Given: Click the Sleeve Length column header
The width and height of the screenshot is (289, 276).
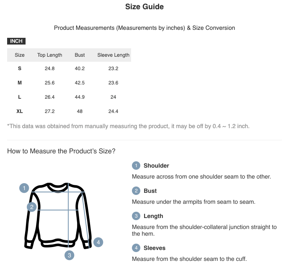Looking at the screenshot, I should pyautogui.click(x=114, y=55).
